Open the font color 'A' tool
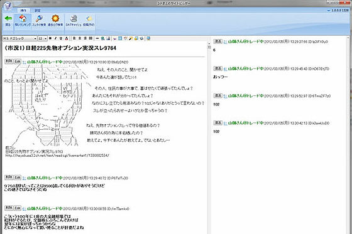This screenshot has width=352, height=234. [x=67, y=38]
